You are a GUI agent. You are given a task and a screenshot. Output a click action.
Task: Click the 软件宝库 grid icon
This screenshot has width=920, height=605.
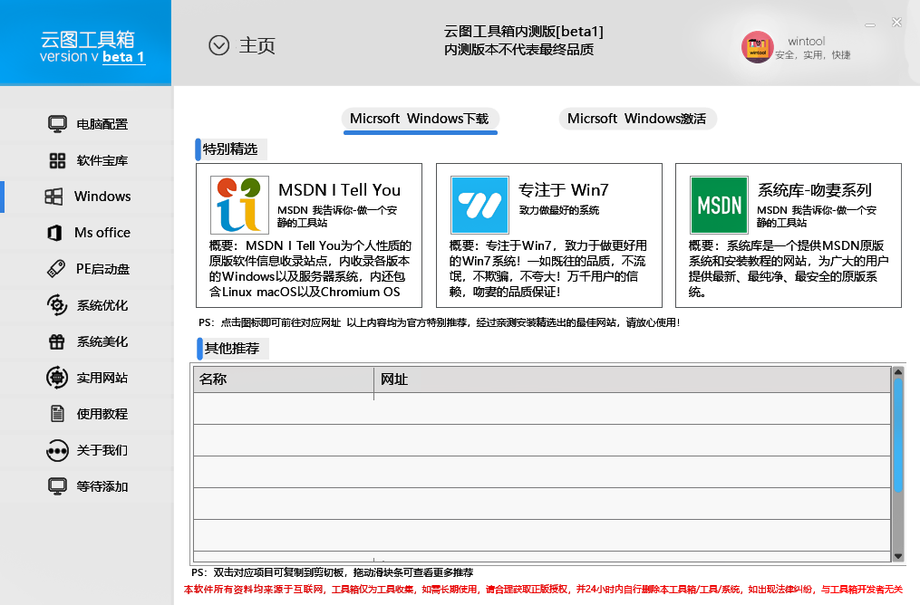pyautogui.click(x=57, y=160)
